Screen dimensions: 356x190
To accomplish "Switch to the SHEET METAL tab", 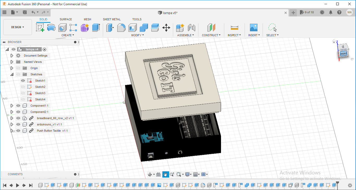I will click(112, 19).
